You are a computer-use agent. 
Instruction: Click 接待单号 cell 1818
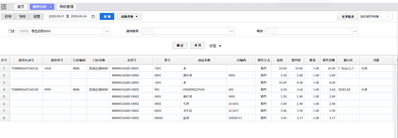point(48,68)
